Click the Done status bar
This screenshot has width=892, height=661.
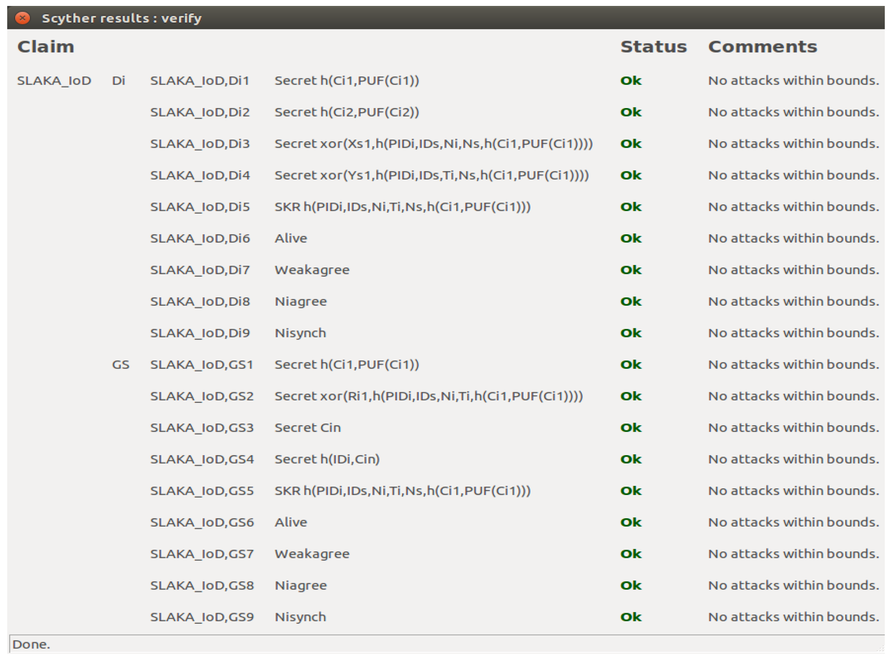[31, 645]
